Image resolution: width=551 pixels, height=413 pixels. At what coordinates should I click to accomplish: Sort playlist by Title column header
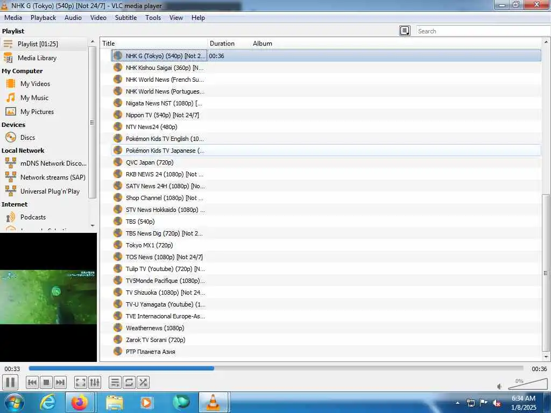[154, 43]
